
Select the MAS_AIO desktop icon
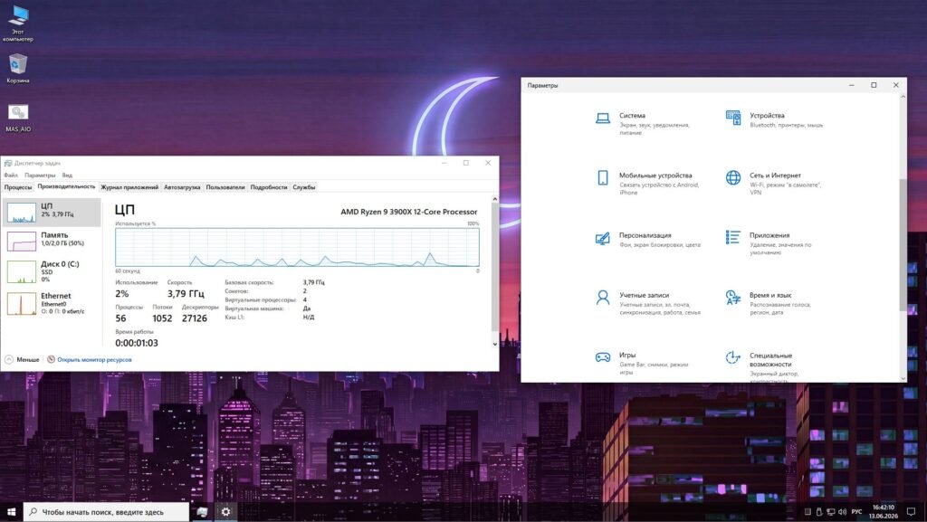[x=18, y=119]
